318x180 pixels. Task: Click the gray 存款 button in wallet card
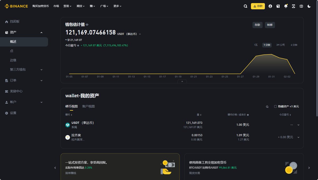click(257, 25)
